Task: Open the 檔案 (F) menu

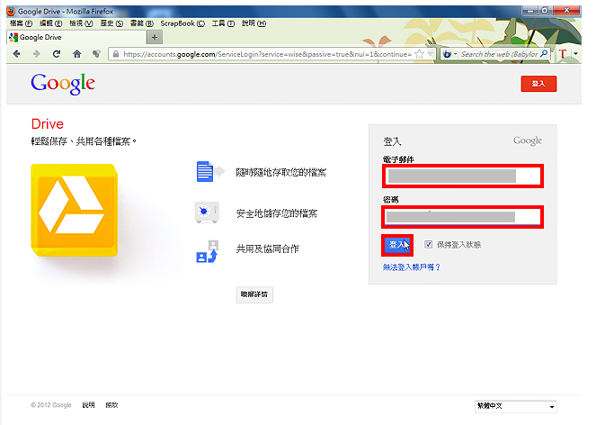Action: pyautogui.click(x=21, y=23)
